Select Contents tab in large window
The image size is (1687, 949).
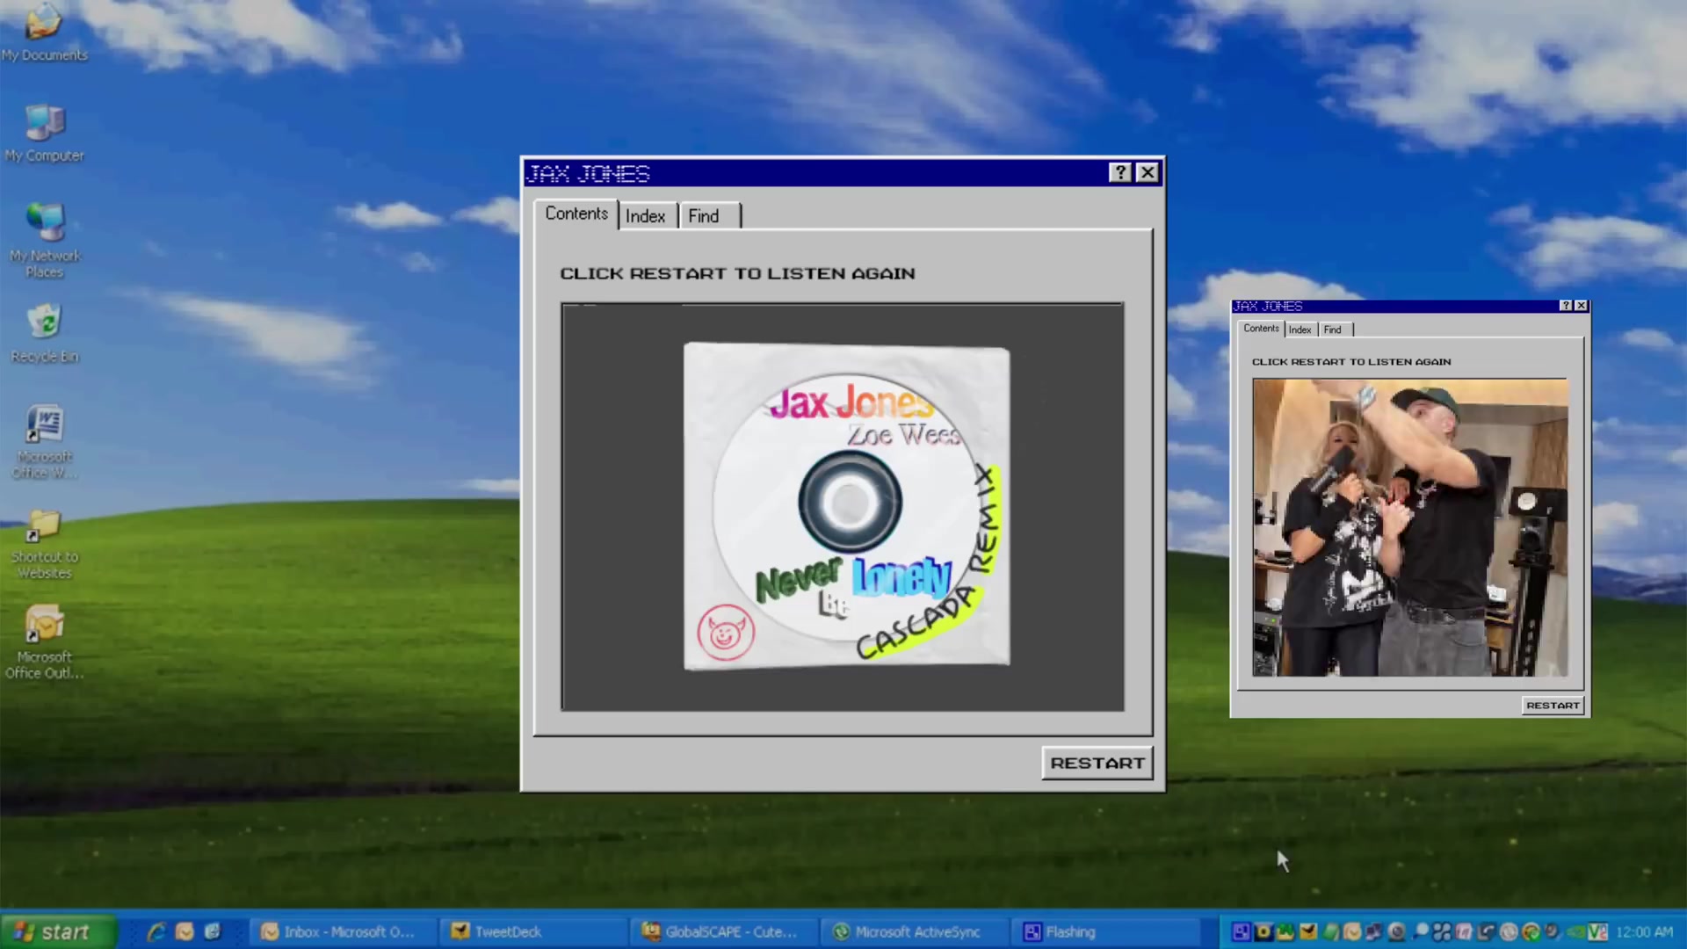coord(576,214)
